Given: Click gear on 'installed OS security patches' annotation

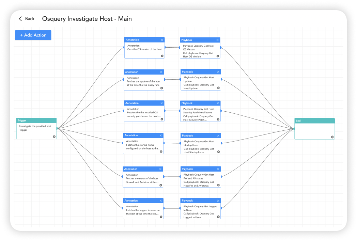Looking at the screenshot, I should point(162,119).
